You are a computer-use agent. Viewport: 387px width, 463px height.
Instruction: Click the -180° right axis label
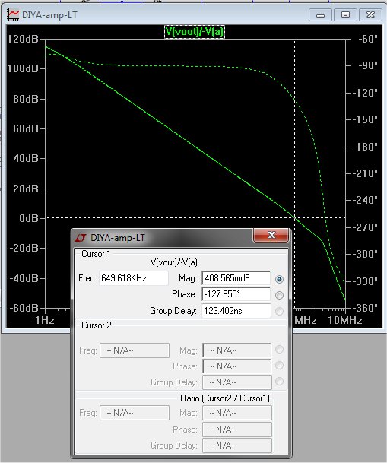(x=365, y=147)
